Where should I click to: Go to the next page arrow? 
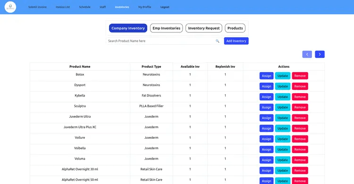(320, 54)
